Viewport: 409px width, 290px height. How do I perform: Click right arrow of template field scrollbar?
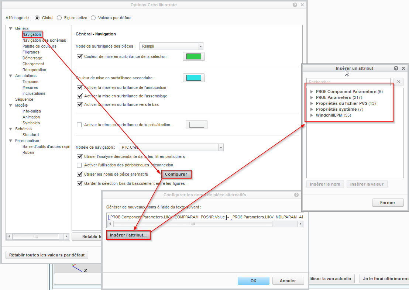300,224
